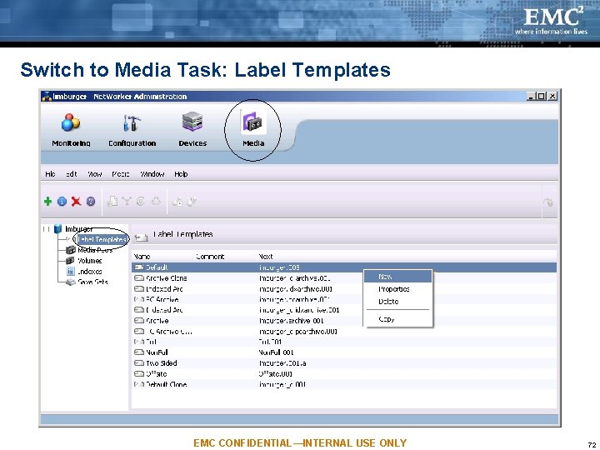Select Volumes in the tree
The height and width of the screenshot is (450, 600).
click(x=89, y=261)
